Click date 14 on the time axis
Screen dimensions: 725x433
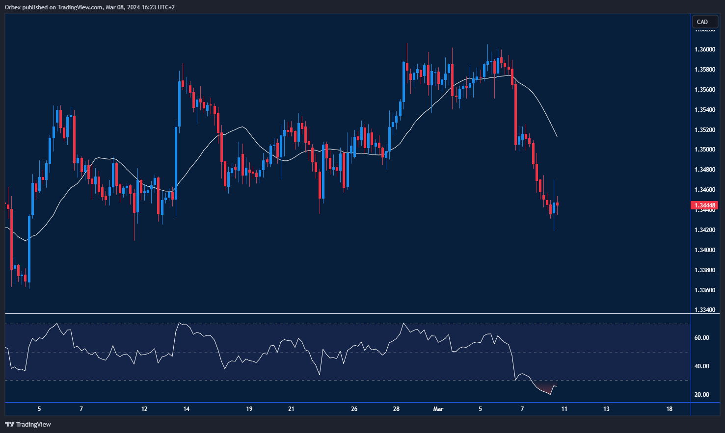click(186, 409)
